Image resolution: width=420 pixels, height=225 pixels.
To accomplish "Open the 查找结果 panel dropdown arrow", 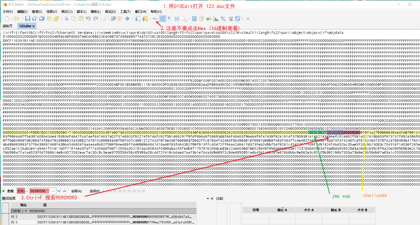I will (207, 198).
